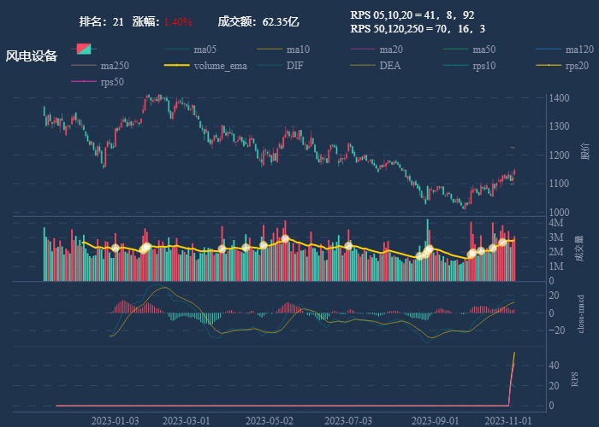599x427 pixels.
Task: Click the 成交额 62.35亿 label
Action: point(258,21)
